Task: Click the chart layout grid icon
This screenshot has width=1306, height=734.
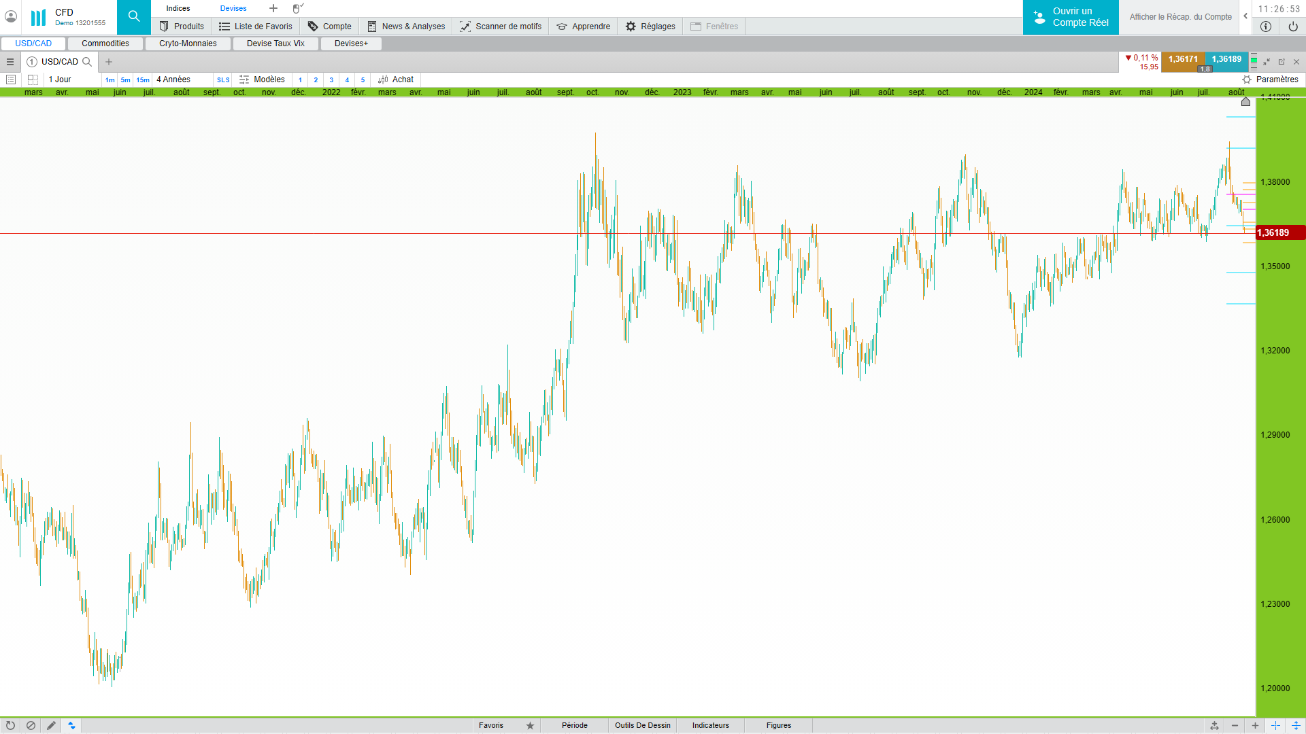Action: point(33,80)
